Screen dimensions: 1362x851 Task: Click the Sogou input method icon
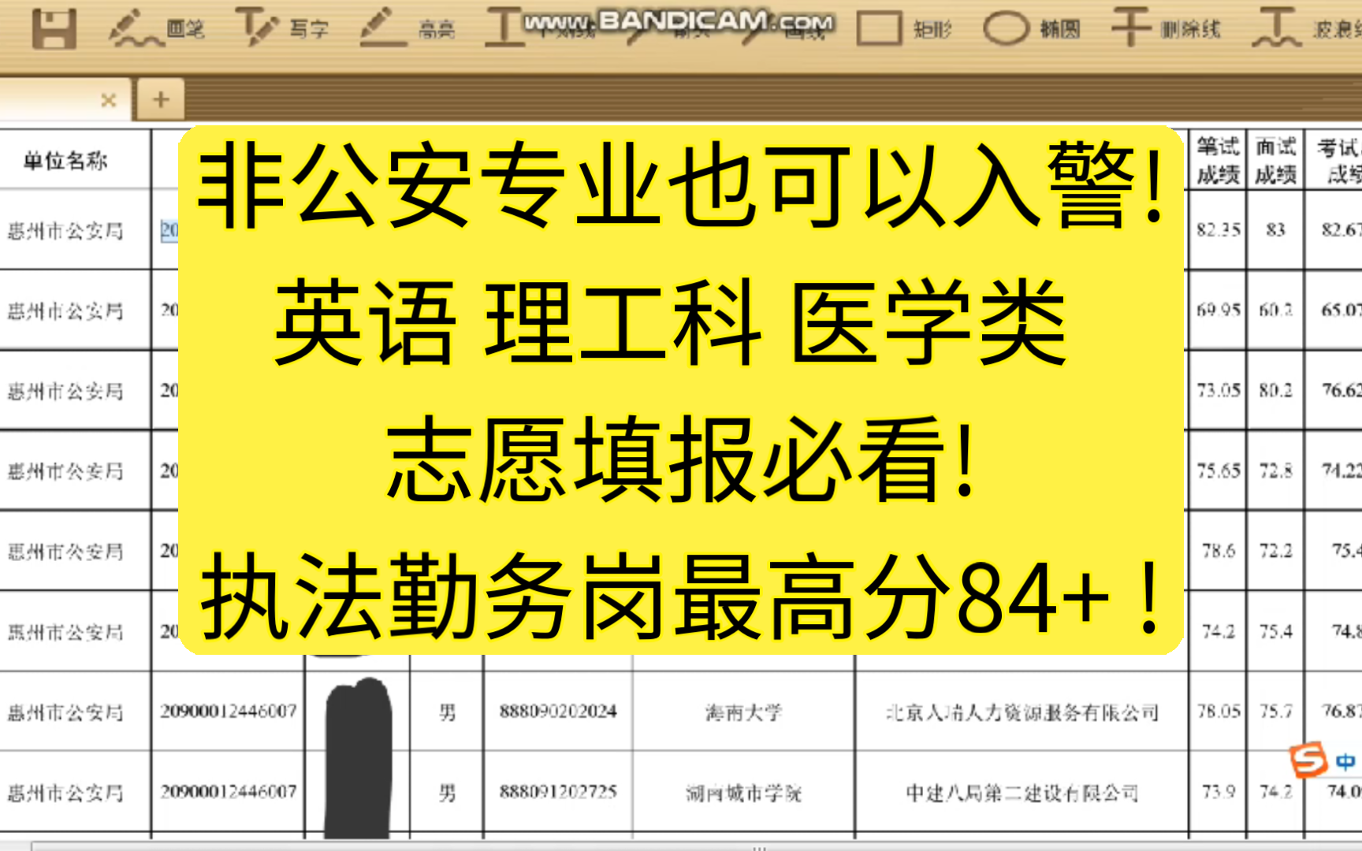(x=1308, y=760)
